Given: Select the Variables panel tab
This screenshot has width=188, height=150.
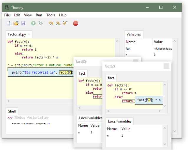Looking at the screenshot, I should pos(134,34).
